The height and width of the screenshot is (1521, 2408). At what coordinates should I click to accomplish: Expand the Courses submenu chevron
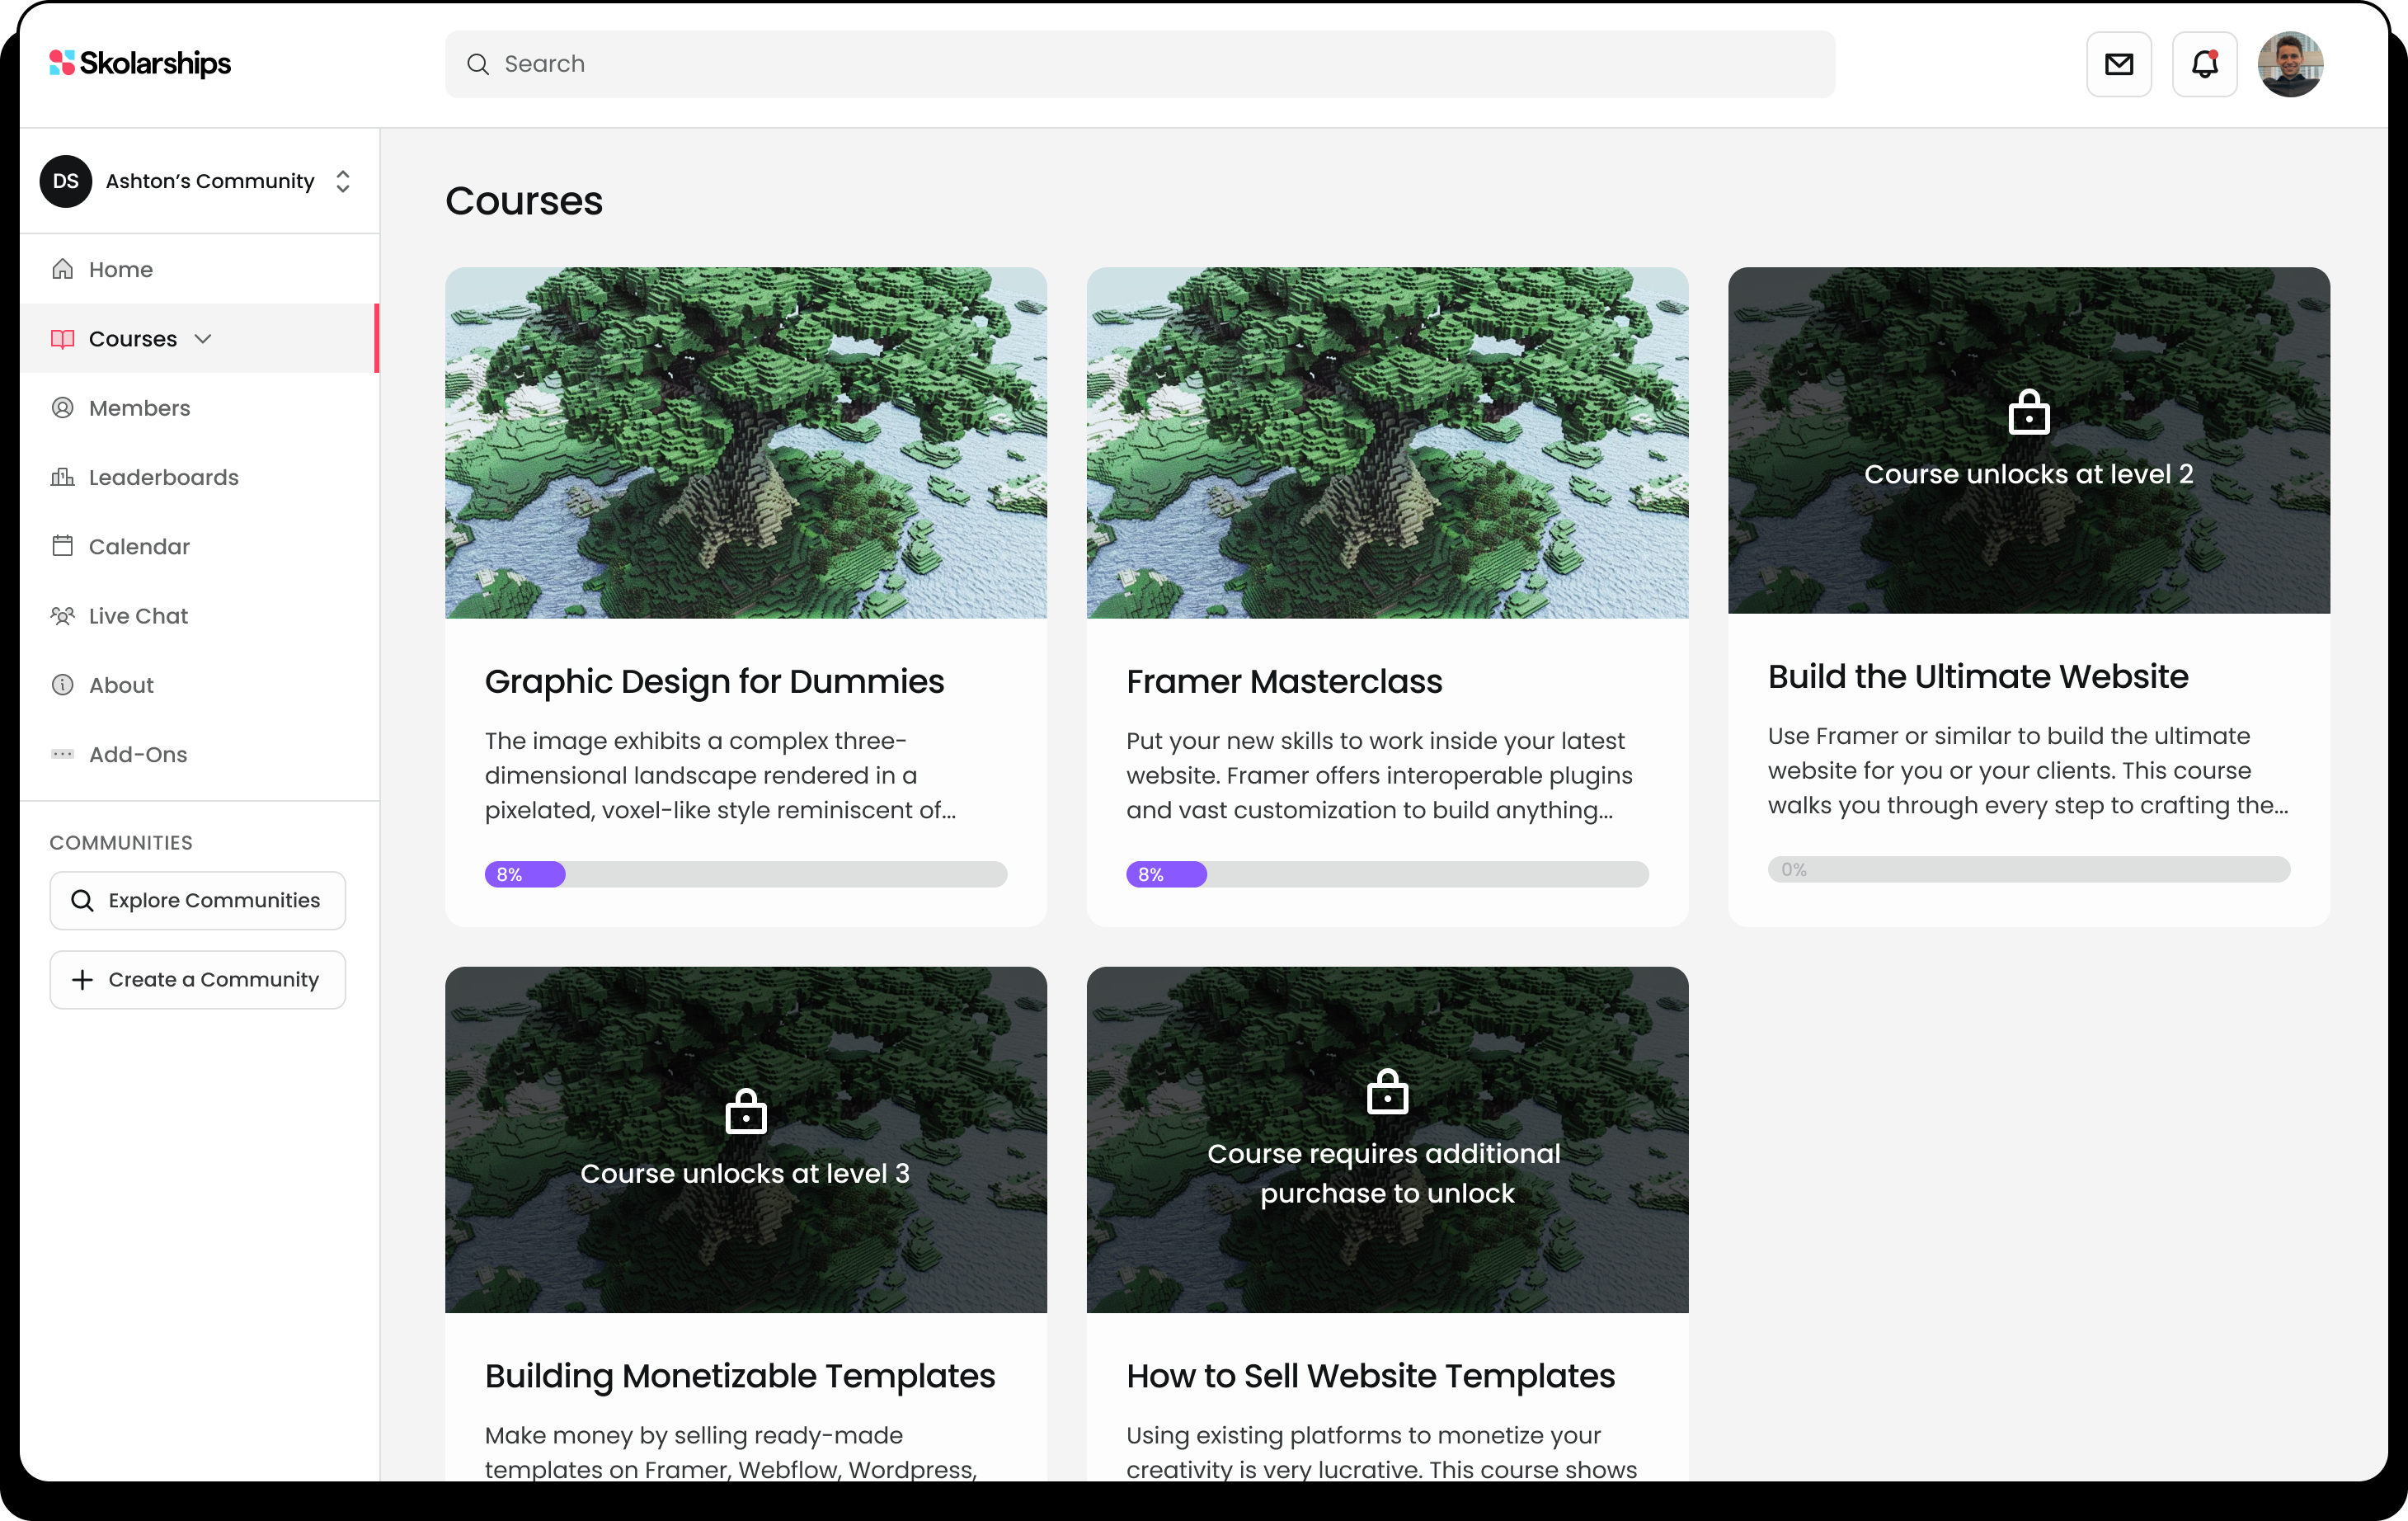coord(203,339)
